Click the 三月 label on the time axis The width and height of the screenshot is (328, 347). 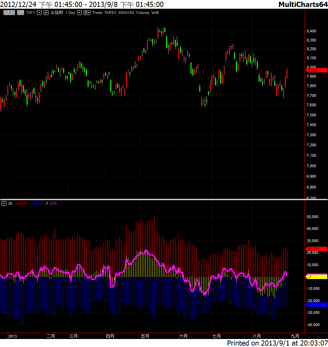[x=73, y=336]
